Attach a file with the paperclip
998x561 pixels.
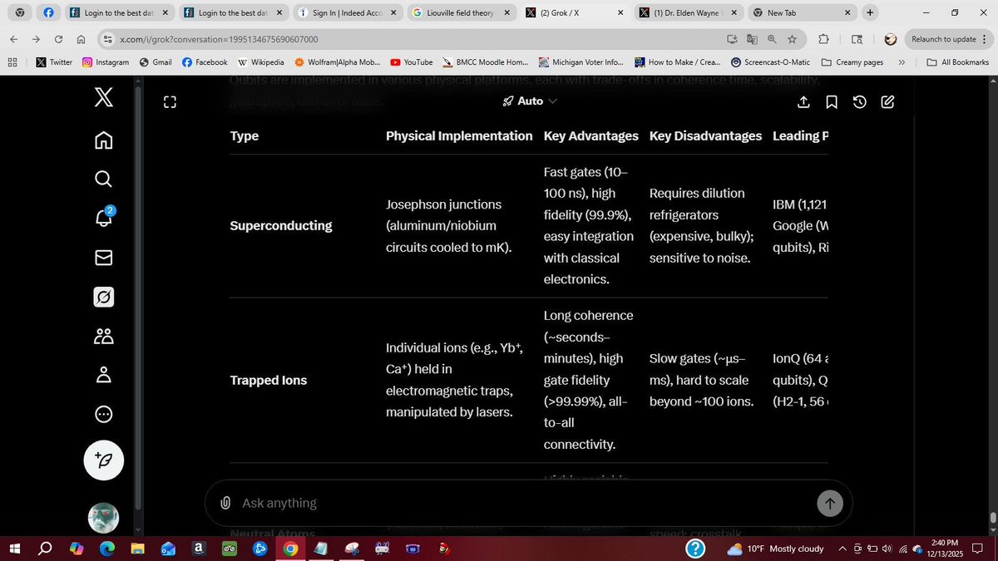click(225, 503)
